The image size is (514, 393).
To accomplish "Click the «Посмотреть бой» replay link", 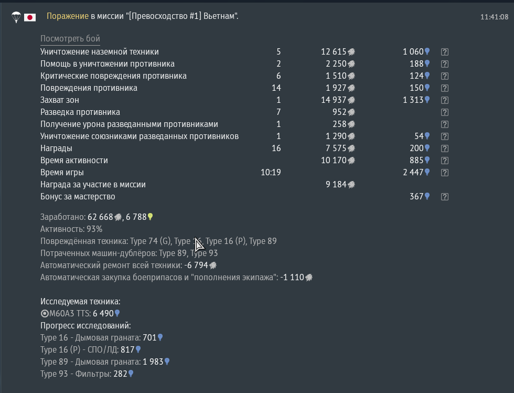I will 70,39.
